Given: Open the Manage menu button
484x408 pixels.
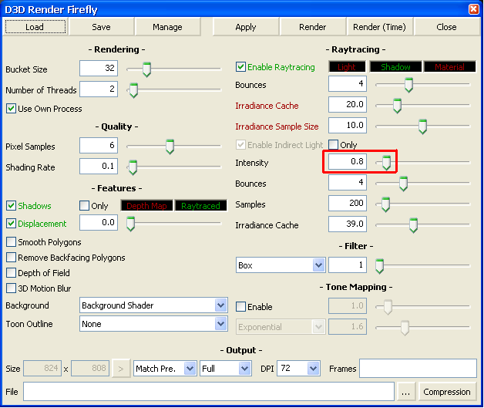Looking at the screenshot, I should 167,27.
